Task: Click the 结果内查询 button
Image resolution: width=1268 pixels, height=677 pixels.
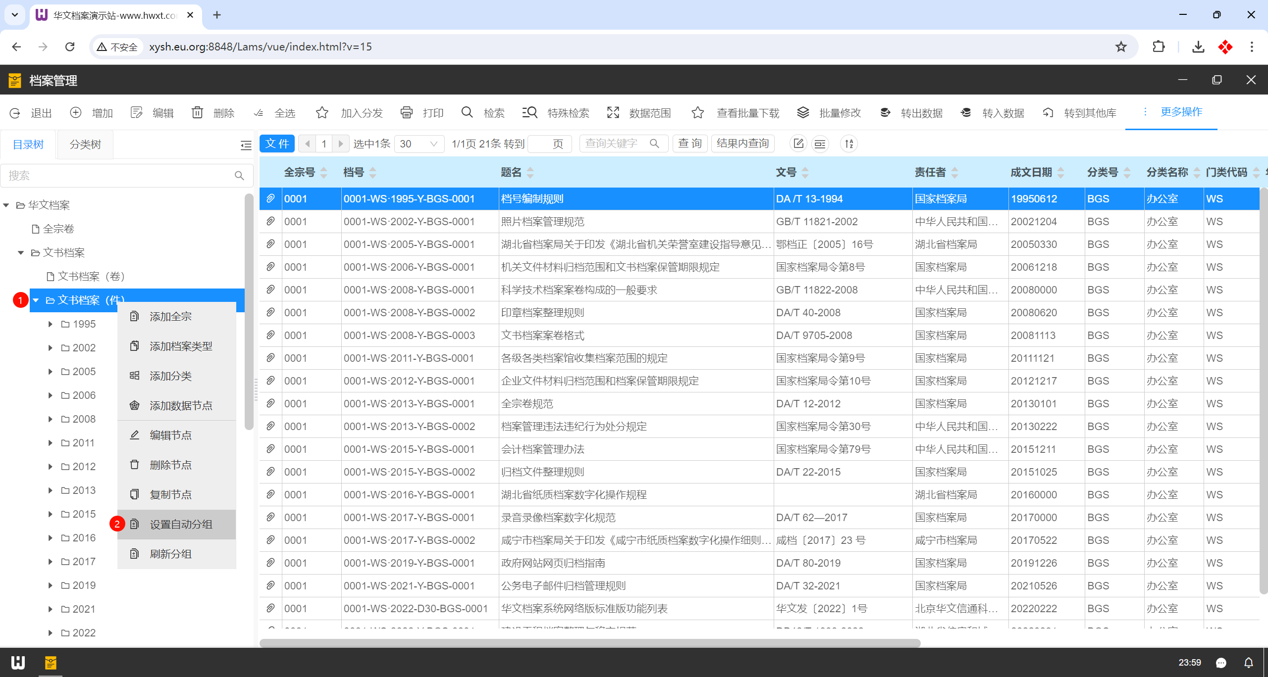Action: pyautogui.click(x=742, y=144)
